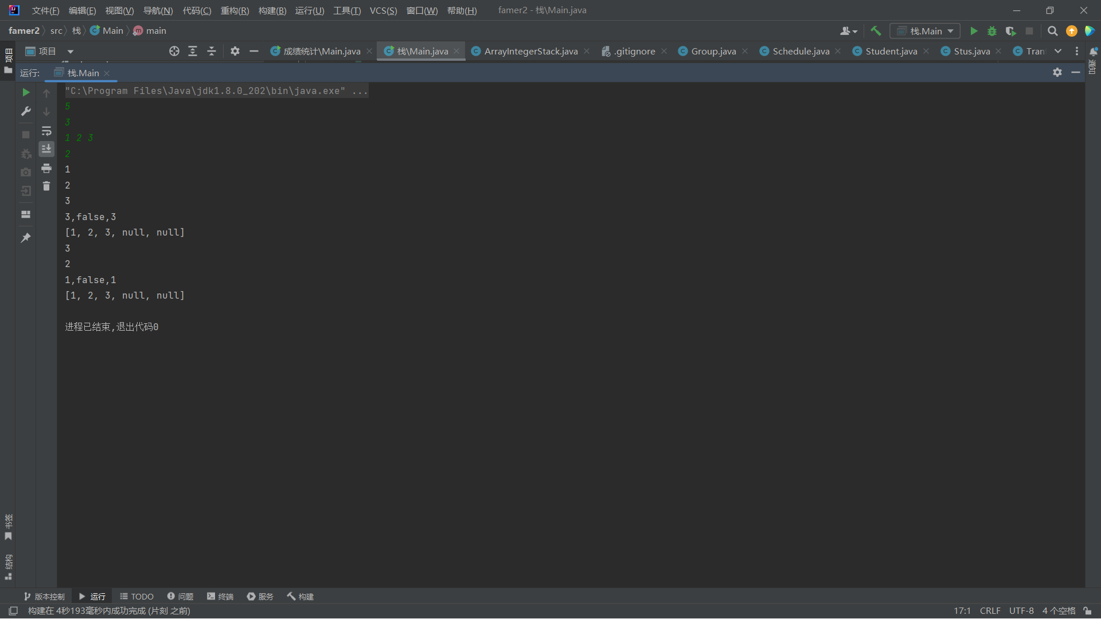Viewport: 1101px width, 619px height.
Task: Click the select opened file target icon
Action: [x=174, y=51]
